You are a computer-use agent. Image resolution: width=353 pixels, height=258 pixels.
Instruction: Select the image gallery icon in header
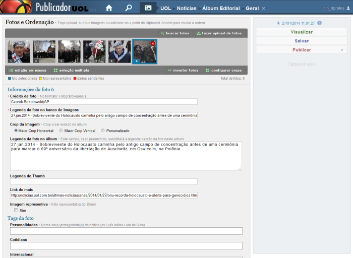click(148, 8)
